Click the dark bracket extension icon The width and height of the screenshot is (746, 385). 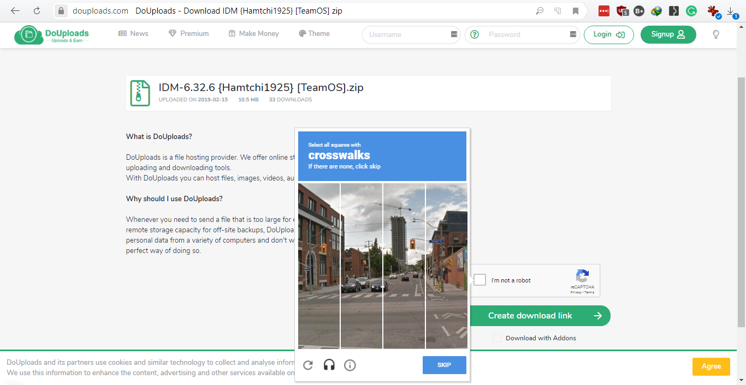click(674, 11)
